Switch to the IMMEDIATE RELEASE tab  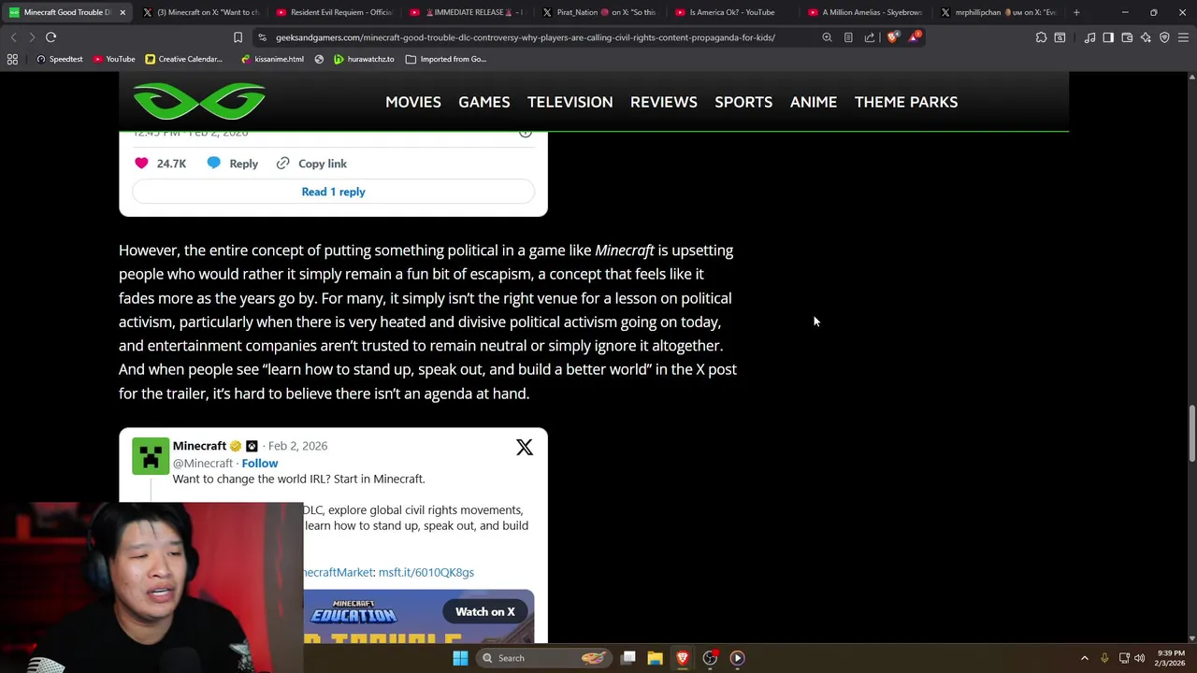click(468, 12)
